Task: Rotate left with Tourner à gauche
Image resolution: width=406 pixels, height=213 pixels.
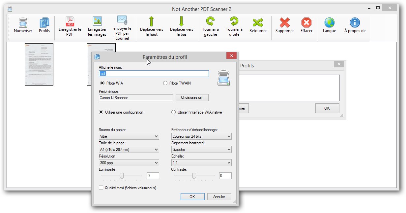Action: click(x=210, y=21)
